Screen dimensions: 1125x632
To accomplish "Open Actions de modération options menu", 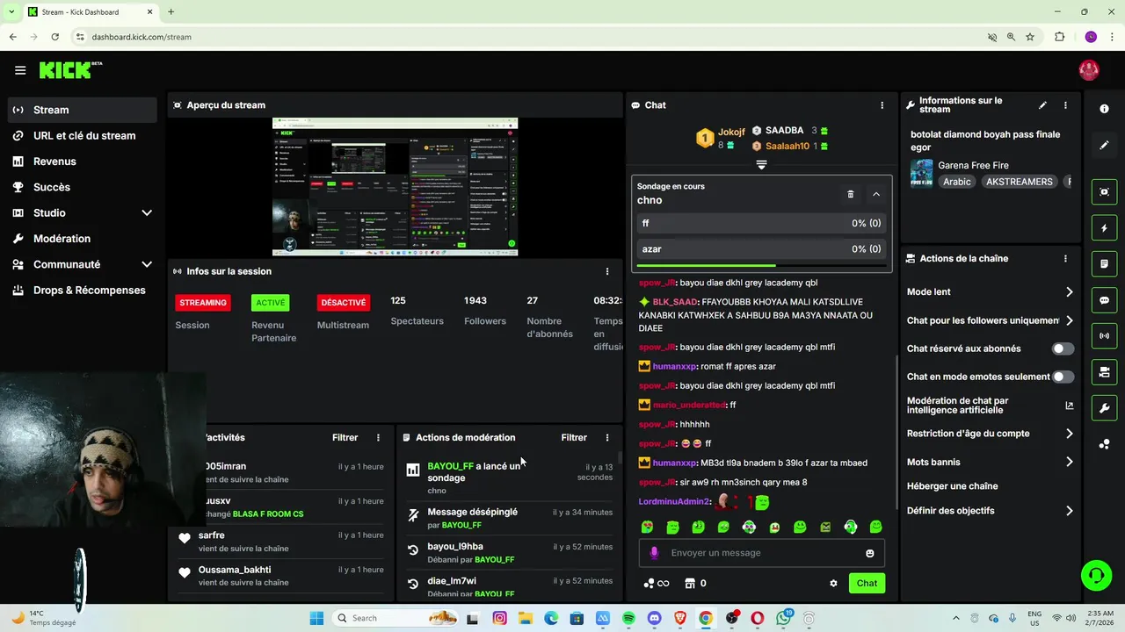I will (606, 437).
